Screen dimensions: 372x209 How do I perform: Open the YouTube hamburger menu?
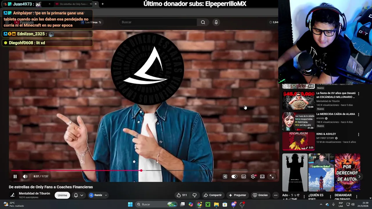7,22
